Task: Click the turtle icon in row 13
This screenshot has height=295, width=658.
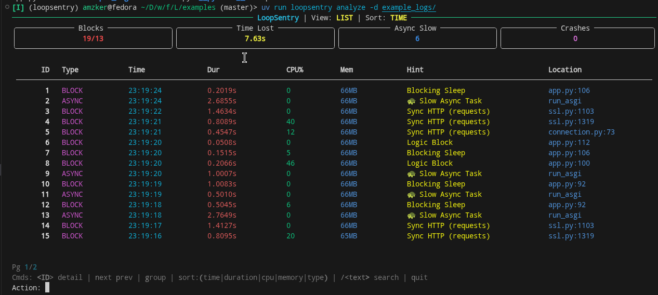Action: 411,215
